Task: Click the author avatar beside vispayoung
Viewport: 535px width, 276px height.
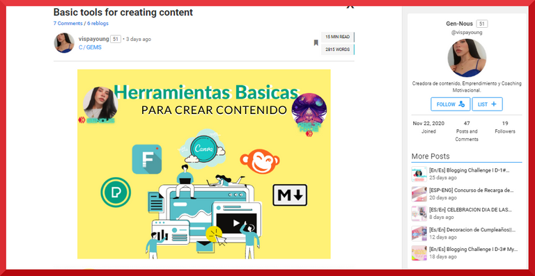Action: point(64,43)
